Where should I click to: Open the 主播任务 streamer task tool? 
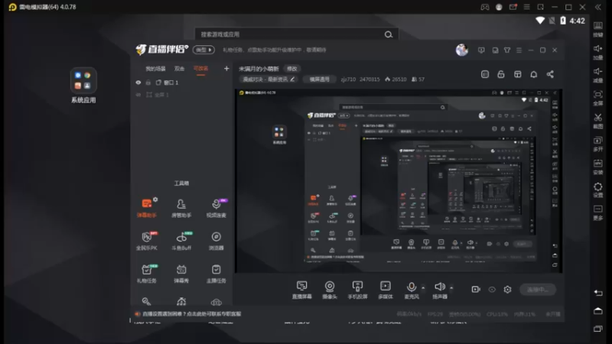click(x=216, y=274)
